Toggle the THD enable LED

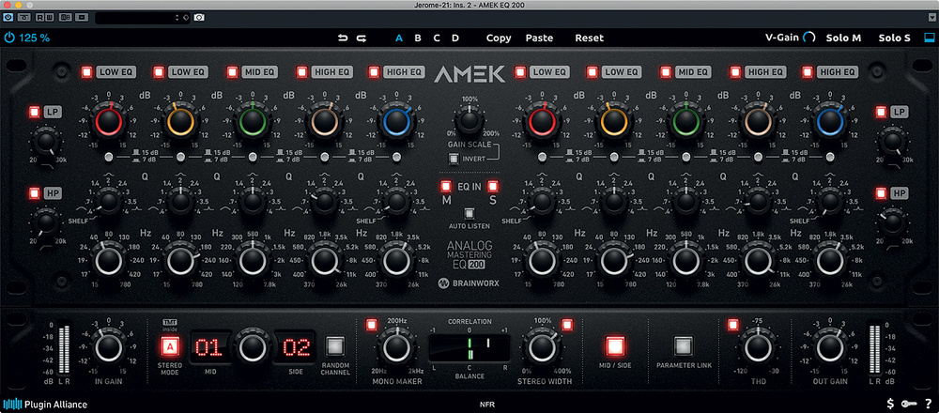[x=733, y=325]
